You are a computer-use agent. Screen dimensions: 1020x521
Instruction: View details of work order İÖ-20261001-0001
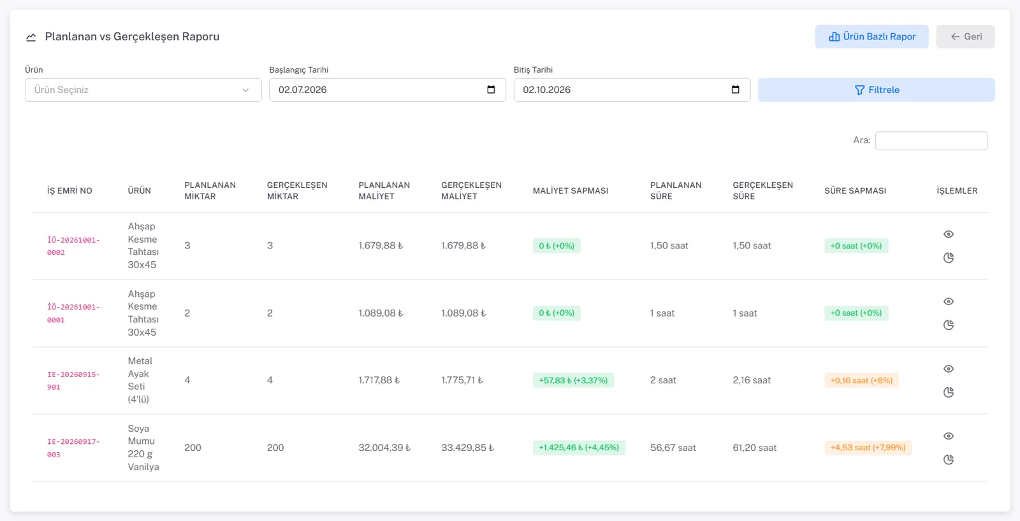click(x=949, y=301)
